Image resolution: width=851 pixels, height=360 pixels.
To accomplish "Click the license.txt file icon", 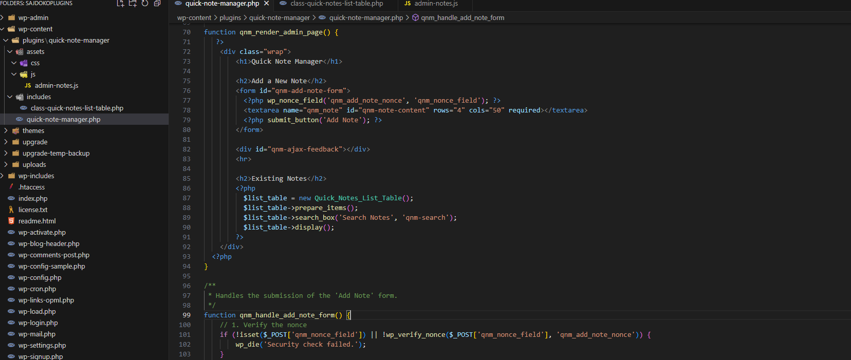I will (11, 210).
